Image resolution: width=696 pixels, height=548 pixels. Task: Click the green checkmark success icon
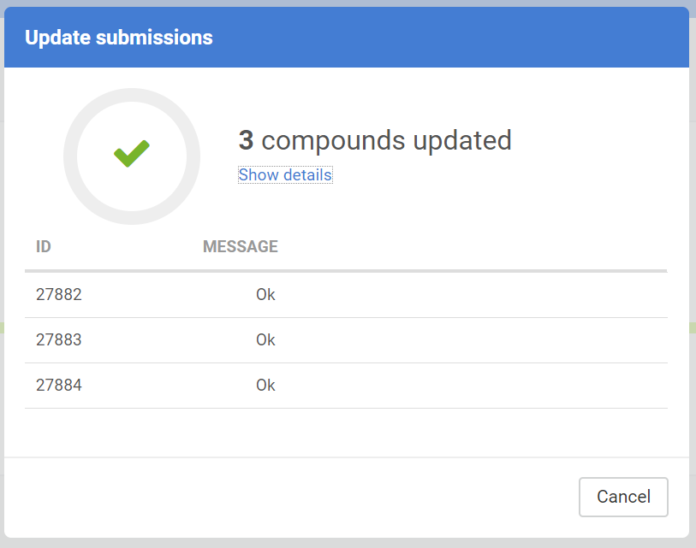point(132,154)
